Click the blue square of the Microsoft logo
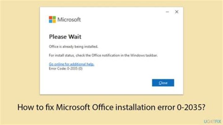This screenshot has height=125, width=223. [x=50, y=21]
